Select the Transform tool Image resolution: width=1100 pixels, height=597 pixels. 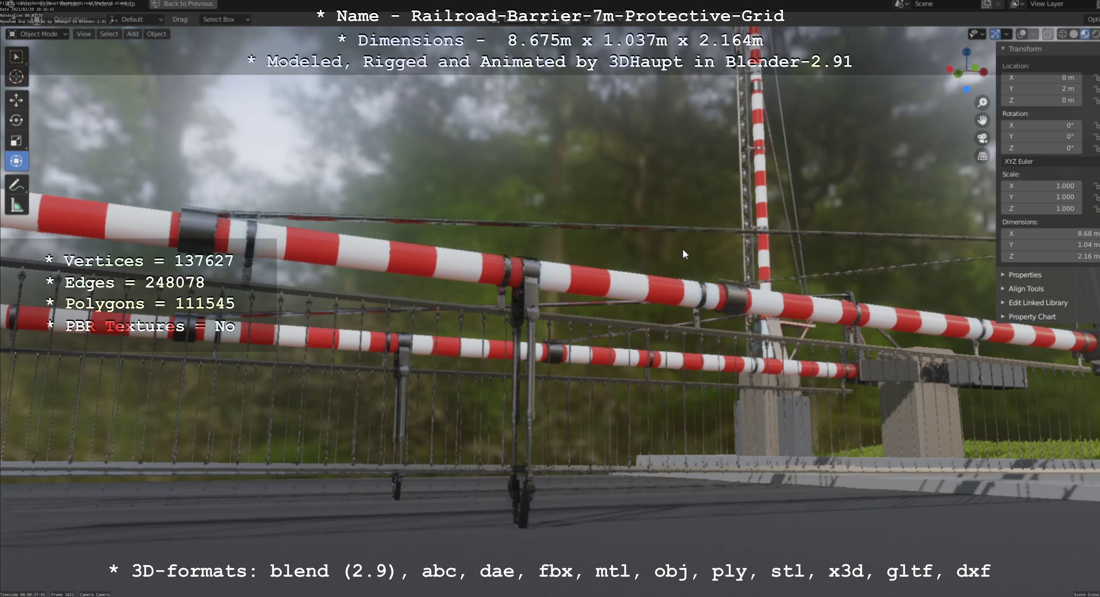pyautogui.click(x=16, y=161)
